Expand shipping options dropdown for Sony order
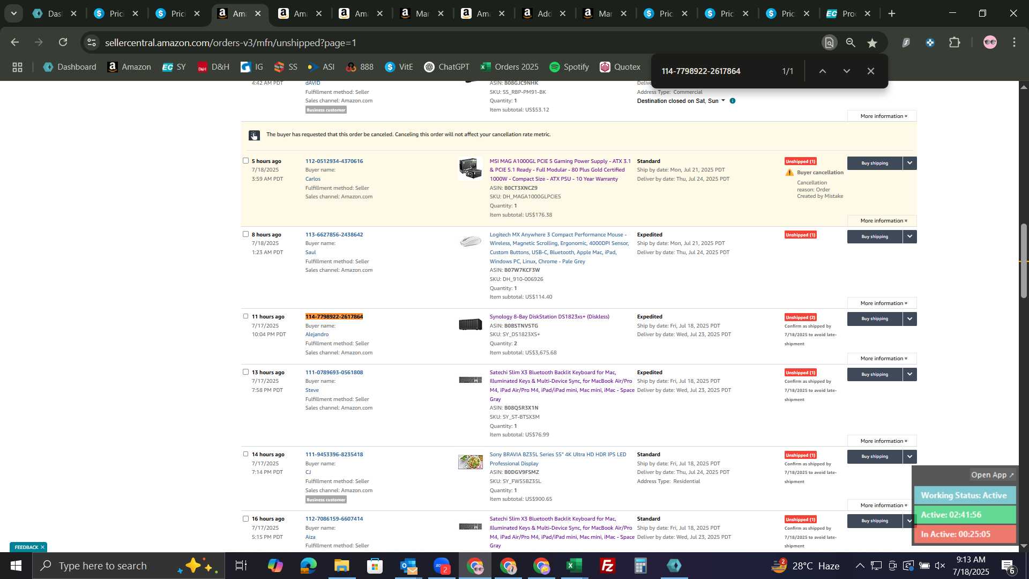 pos(909,456)
